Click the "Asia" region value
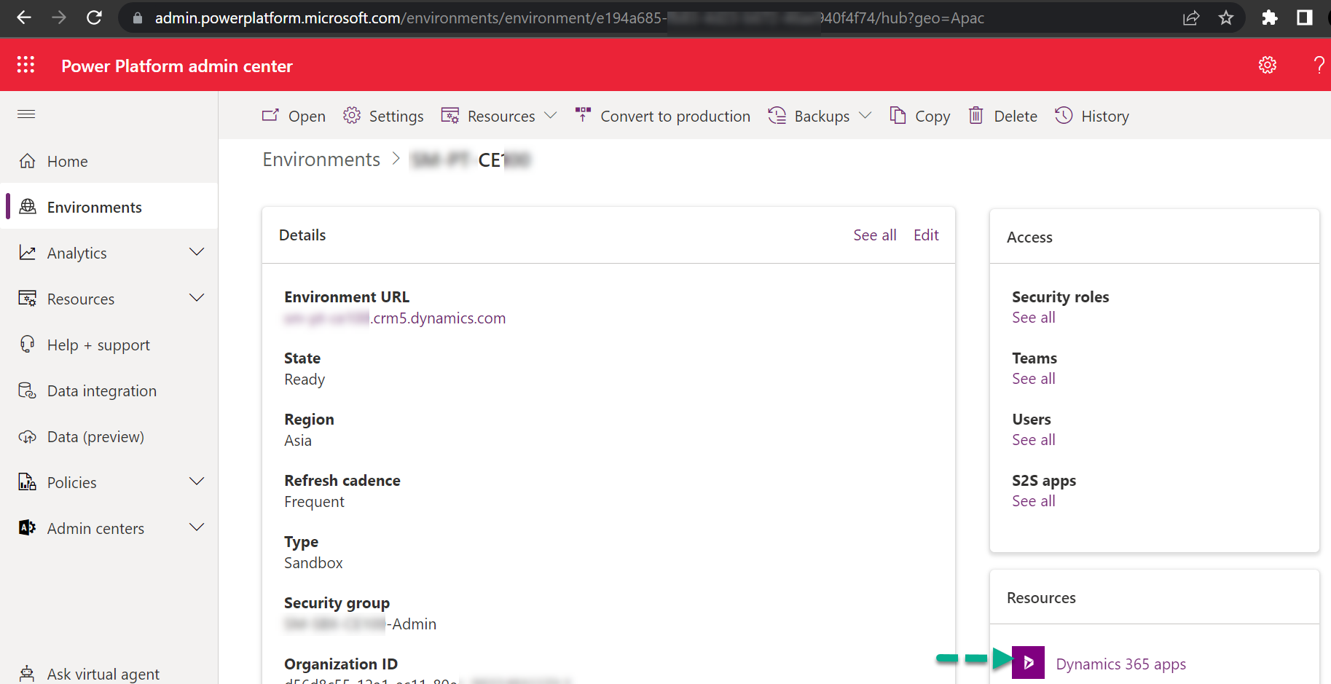The width and height of the screenshot is (1331, 684). [298, 441]
